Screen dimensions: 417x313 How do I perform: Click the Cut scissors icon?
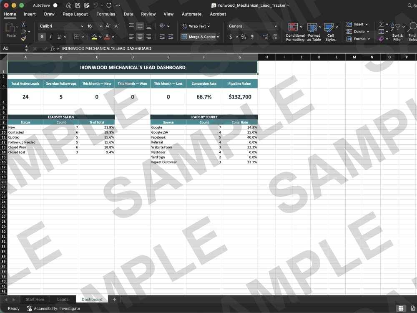coord(23,25)
